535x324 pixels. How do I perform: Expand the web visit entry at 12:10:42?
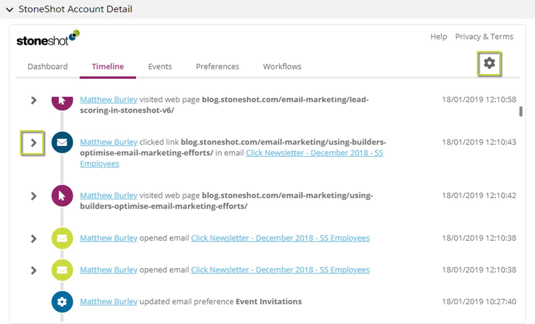coord(33,196)
